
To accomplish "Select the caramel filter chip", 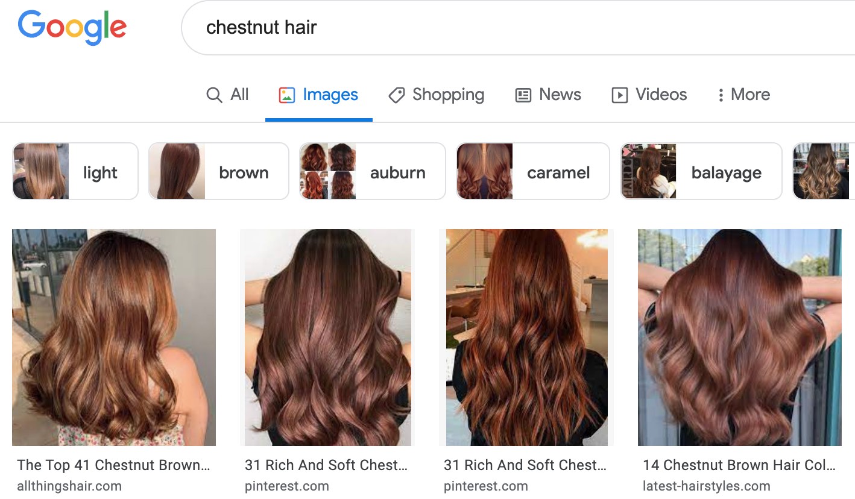I will coord(532,171).
